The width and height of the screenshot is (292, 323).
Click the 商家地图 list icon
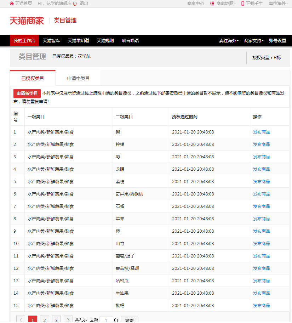[x=212, y=4]
